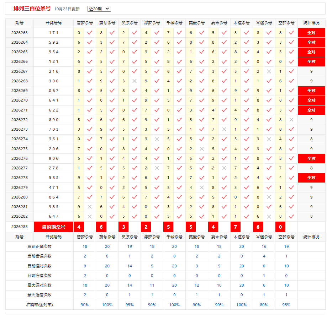Click the 全对 red badge in row 2026278
This screenshot has width=327, height=315.
(311, 178)
